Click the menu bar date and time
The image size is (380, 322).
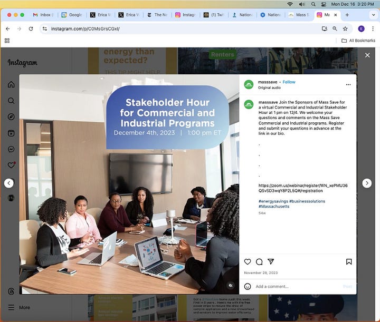pyautogui.click(x=353, y=4)
